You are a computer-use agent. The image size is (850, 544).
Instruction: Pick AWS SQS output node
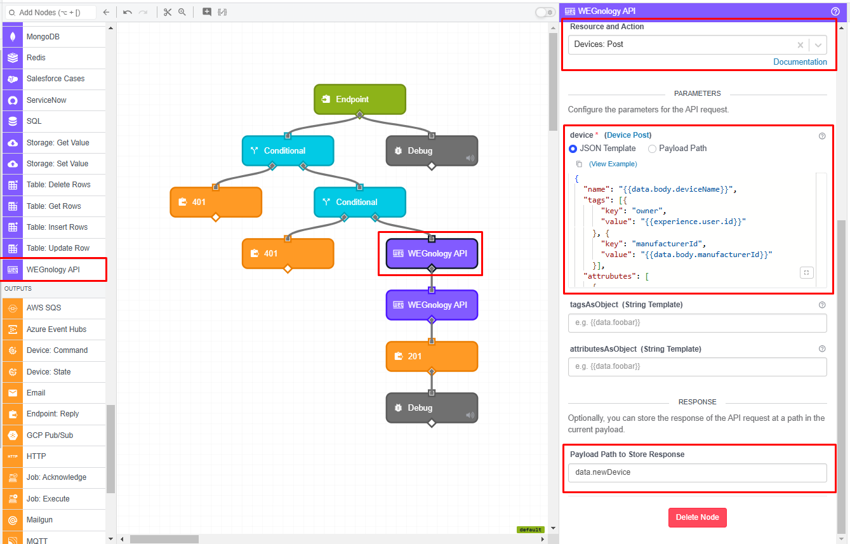(53, 308)
